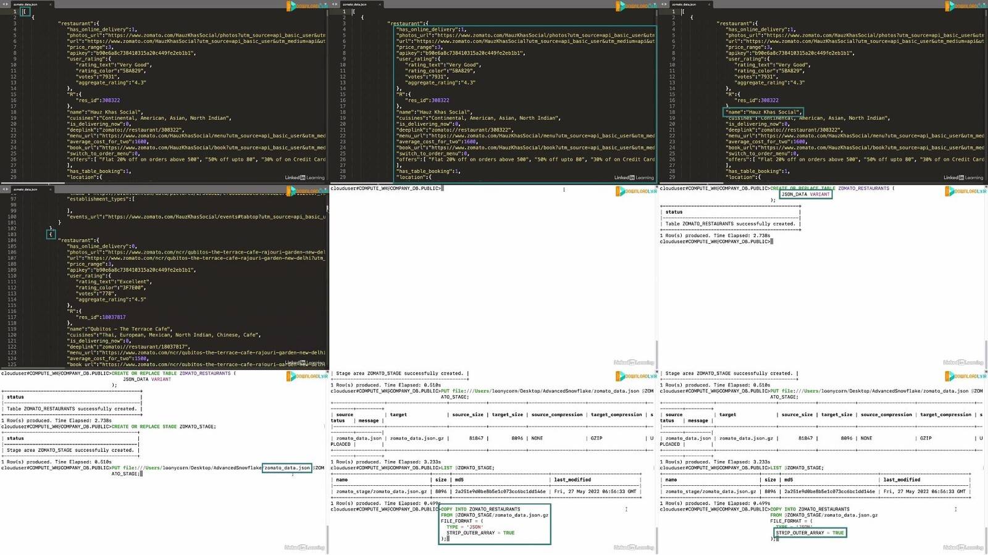988x555 pixels.
Task: Select zomato_data.json tab in top-right editor
Action: pos(684,4)
